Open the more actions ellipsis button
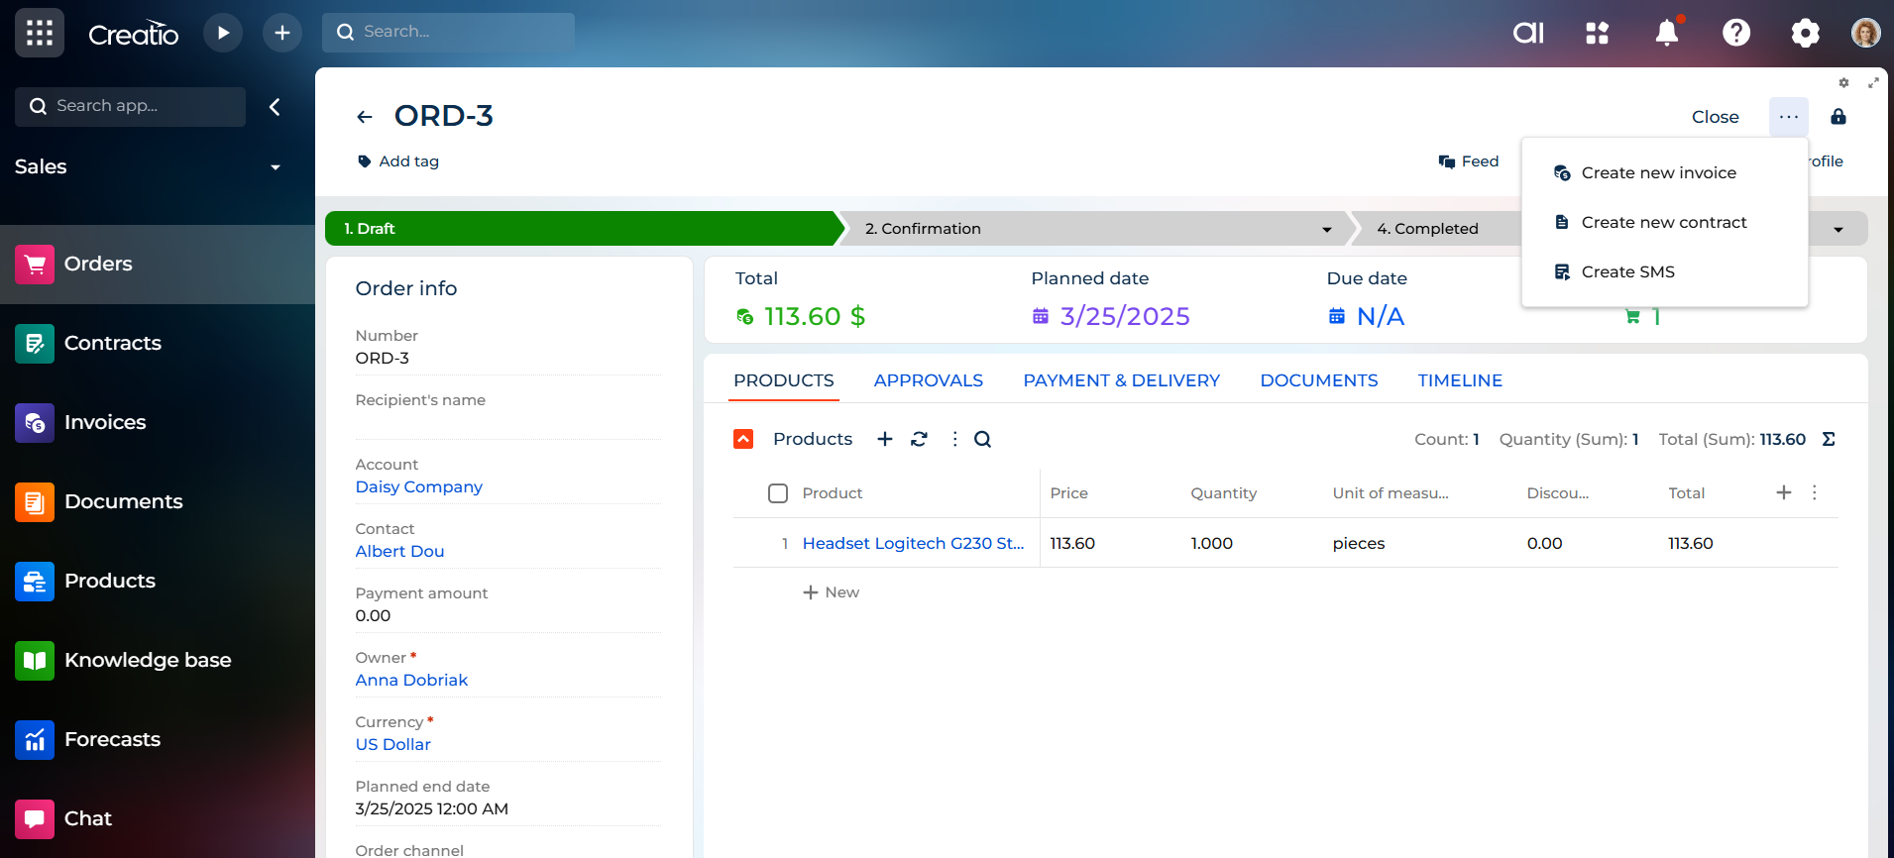This screenshot has height=858, width=1894. click(1789, 117)
